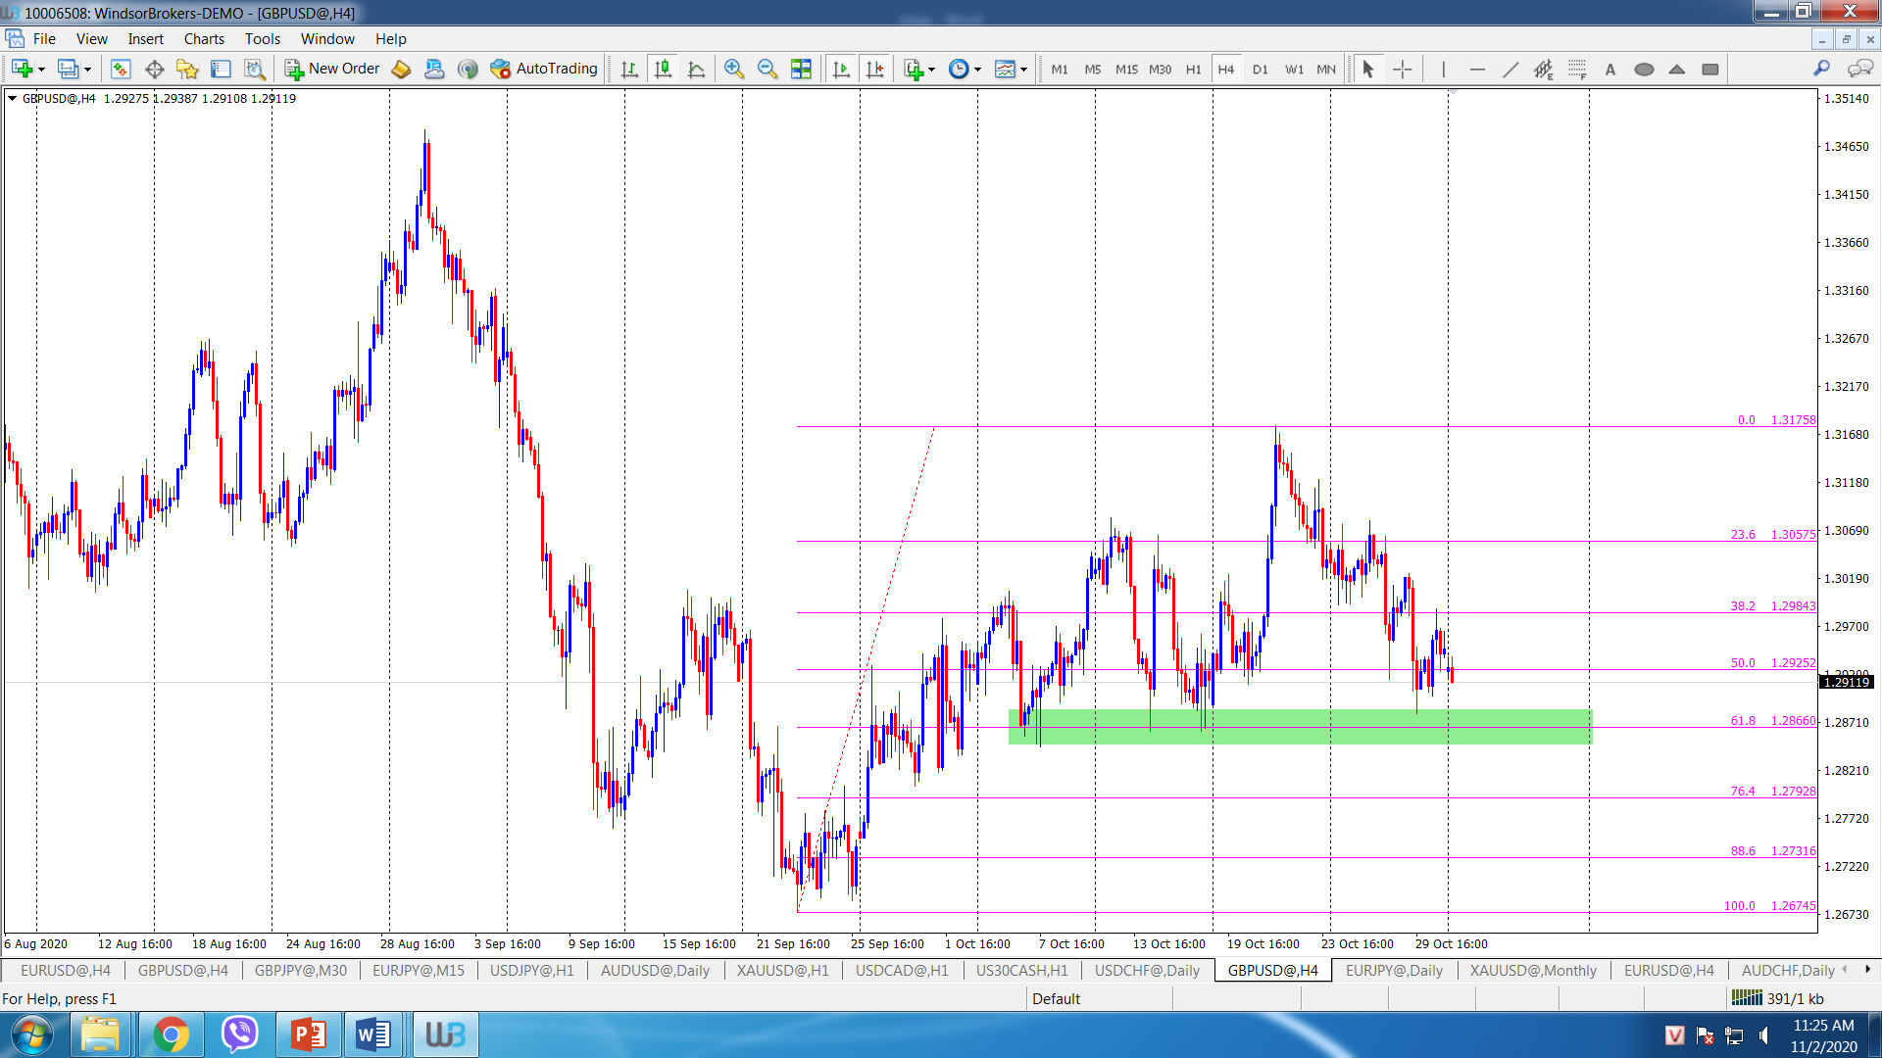Open the Window menu
The image size is (1882, 1058).
pyautogui.click(x=327, y=39)
